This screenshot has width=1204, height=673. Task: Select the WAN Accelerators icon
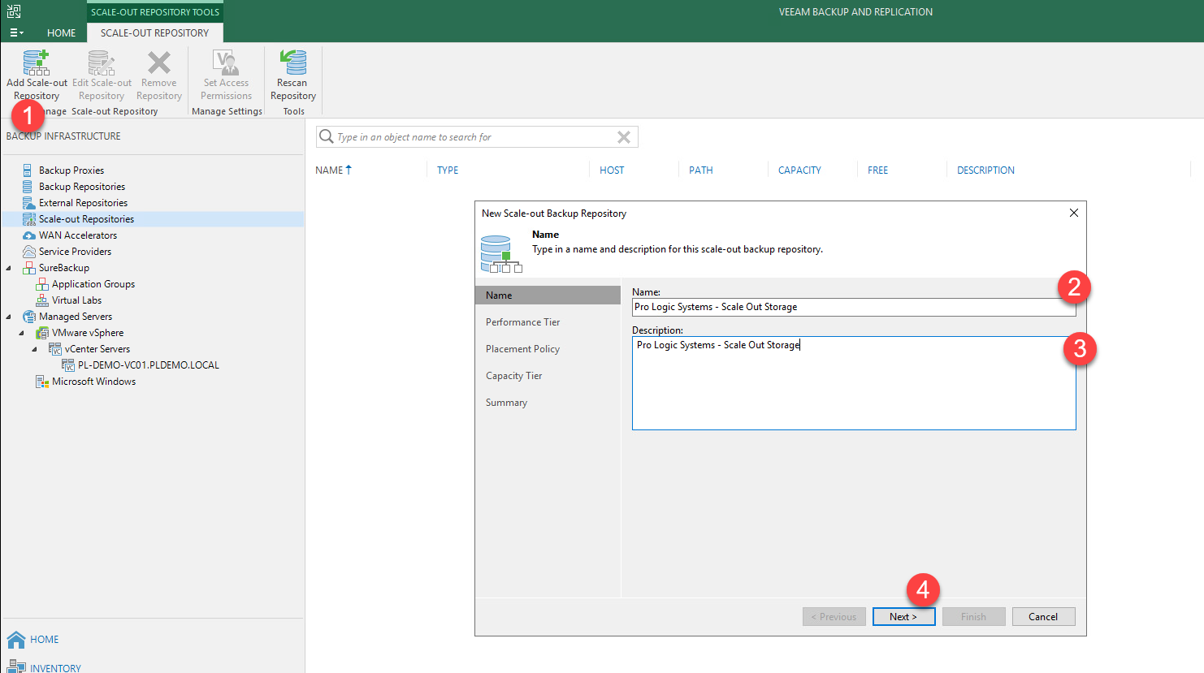click(x=29, y=235)
